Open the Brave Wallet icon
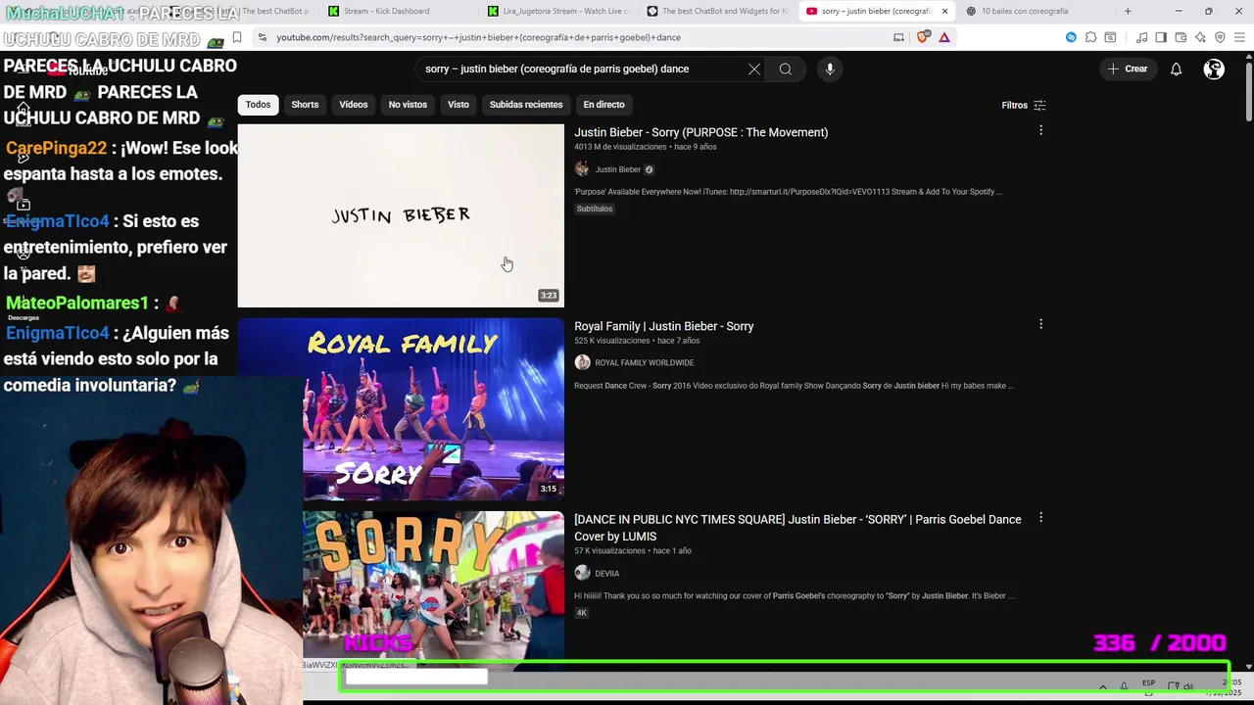 click(1181, 37)
